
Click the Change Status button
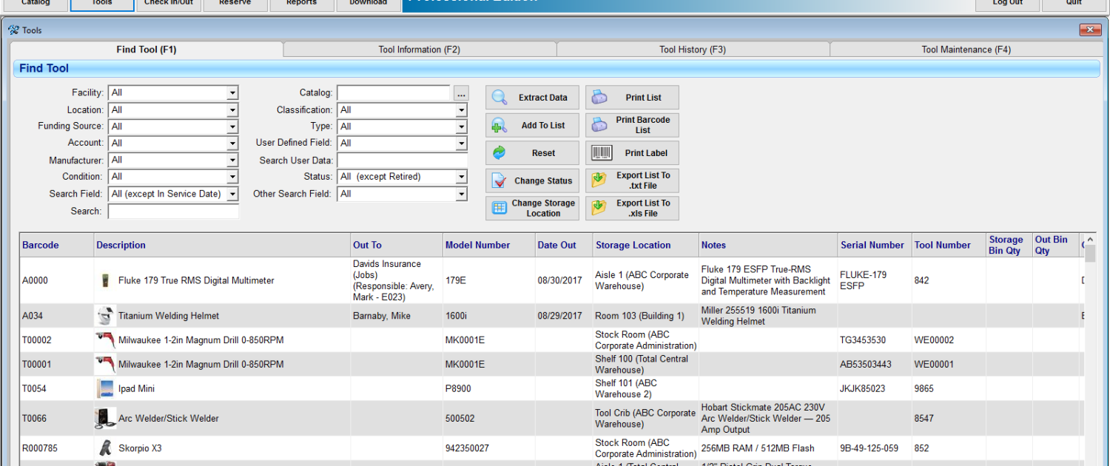tap(532, 180)
